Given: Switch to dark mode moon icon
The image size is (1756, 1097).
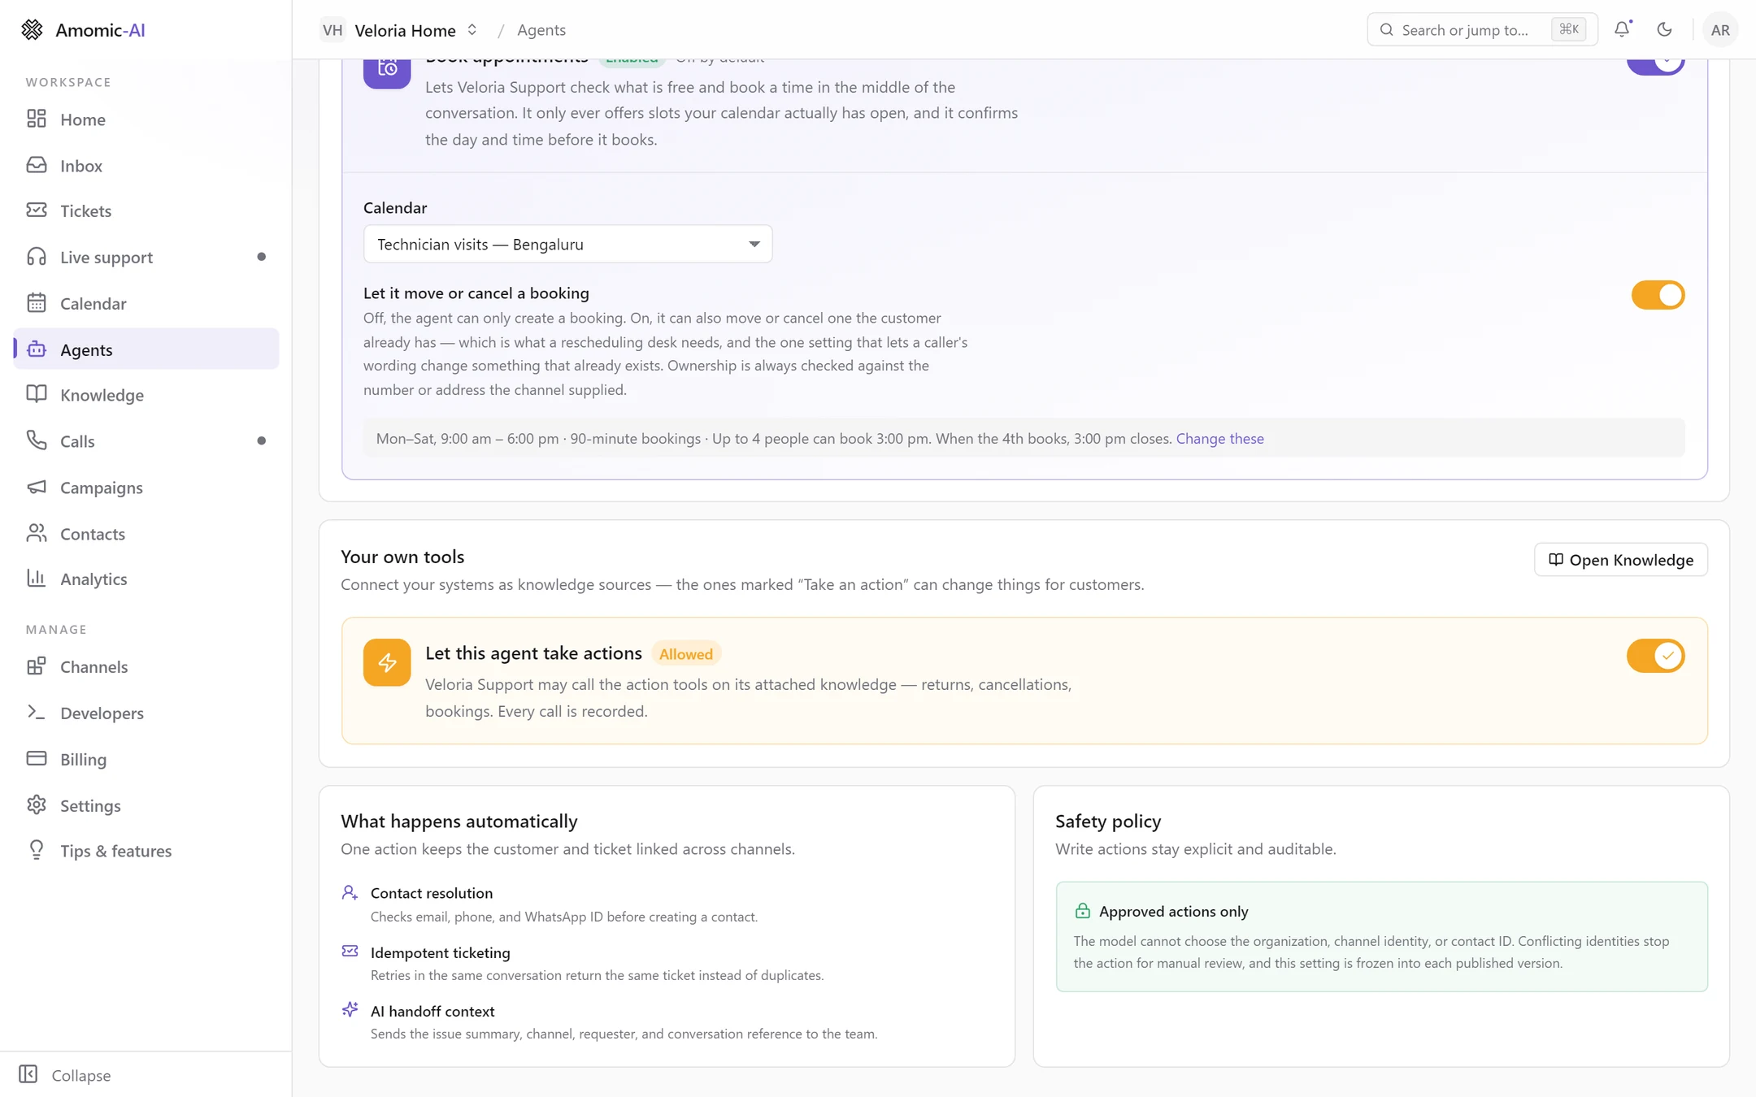Looking at the screenshot, I should (1664, 29).
